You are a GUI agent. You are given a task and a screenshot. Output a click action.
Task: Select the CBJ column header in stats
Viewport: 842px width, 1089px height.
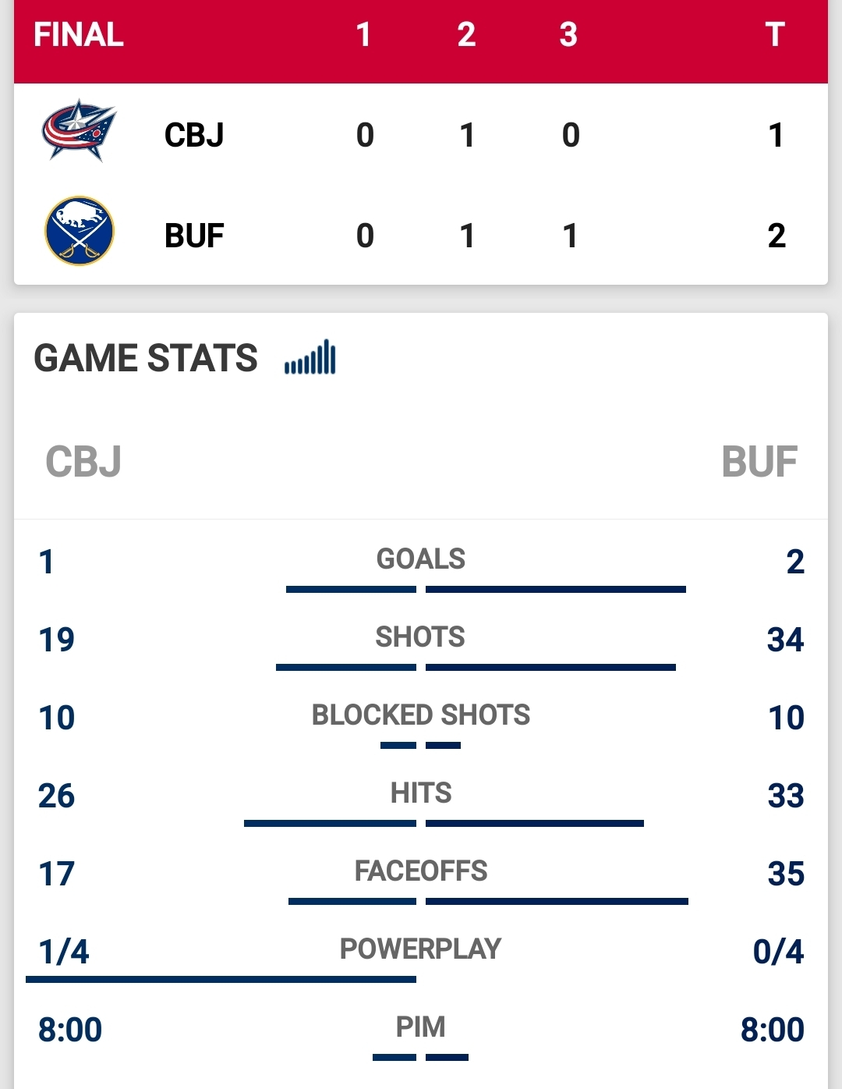pyautogui.click(x=83, y=461)
